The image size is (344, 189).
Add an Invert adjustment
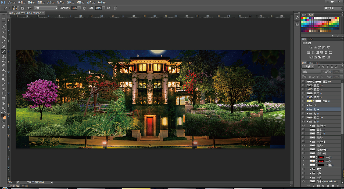[x=311, y=57]
